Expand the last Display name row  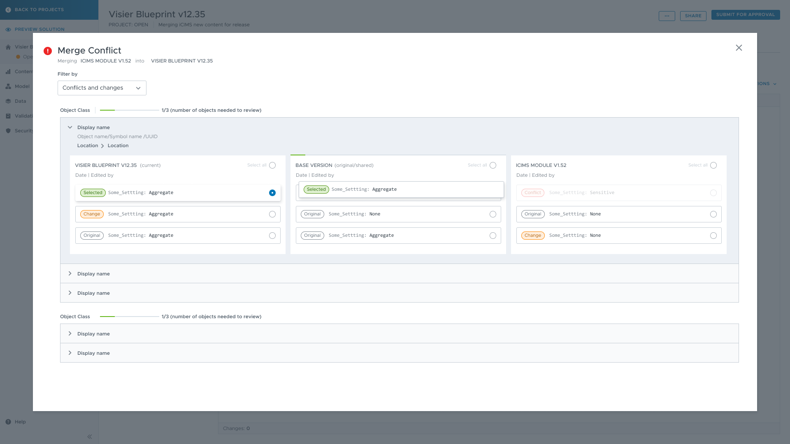pos(70,353)
